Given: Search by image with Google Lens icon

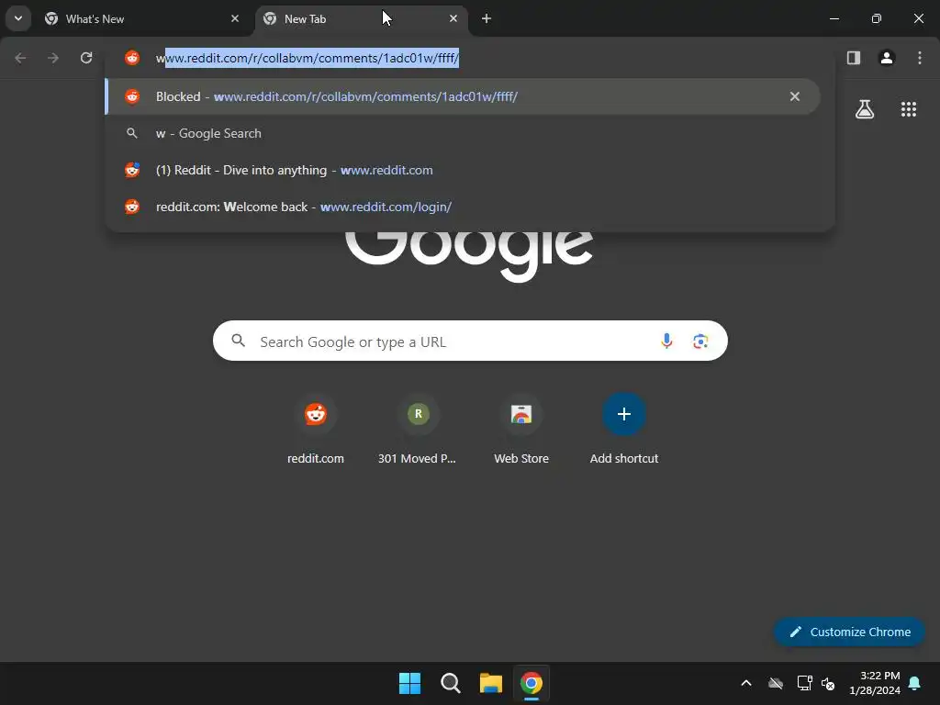Looking at the screenshot, I should coord(700,341).
